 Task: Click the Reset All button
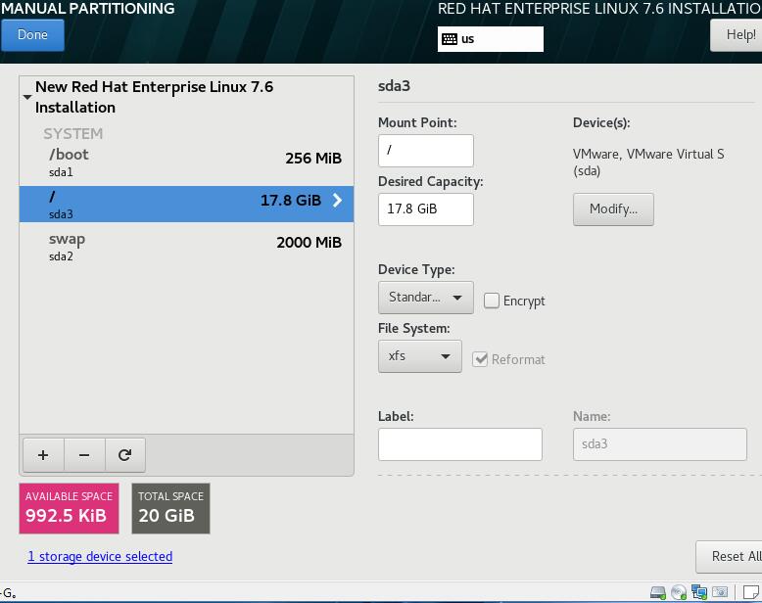coord(730,556)
